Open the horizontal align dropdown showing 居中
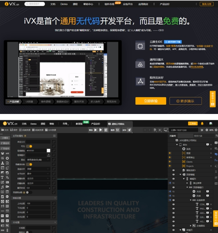 point(38,173)
